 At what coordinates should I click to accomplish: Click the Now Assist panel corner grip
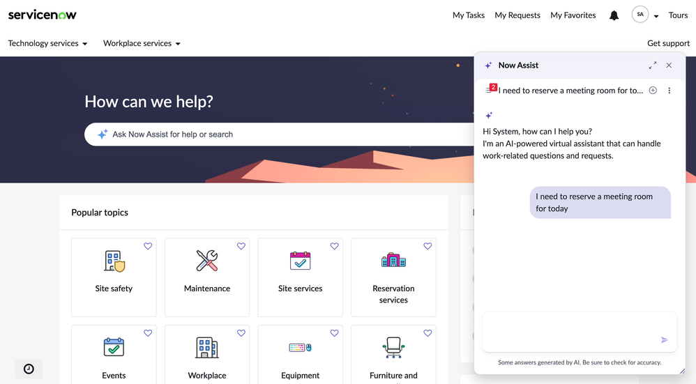(x=682, y=371)
